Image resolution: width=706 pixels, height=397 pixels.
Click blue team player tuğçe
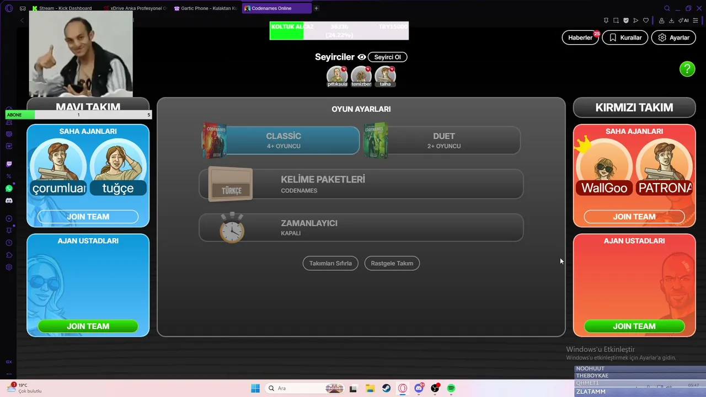(118, 168)
